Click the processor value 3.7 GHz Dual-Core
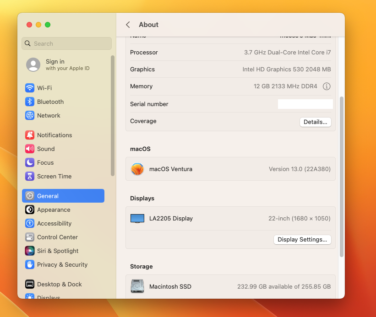This screenshot has width=376, height=317. point(287,52)
